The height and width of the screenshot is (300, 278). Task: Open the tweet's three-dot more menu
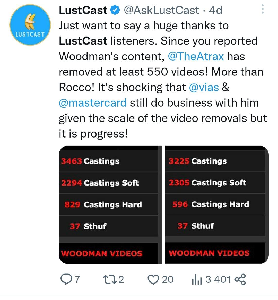point(262,9)
